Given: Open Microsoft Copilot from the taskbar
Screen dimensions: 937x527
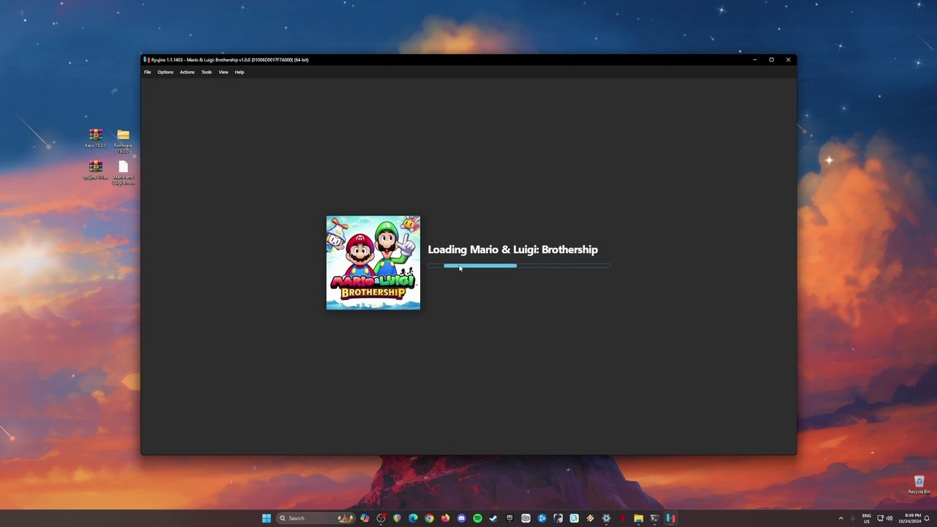Looking at the screenshot, I should [365, 518].
